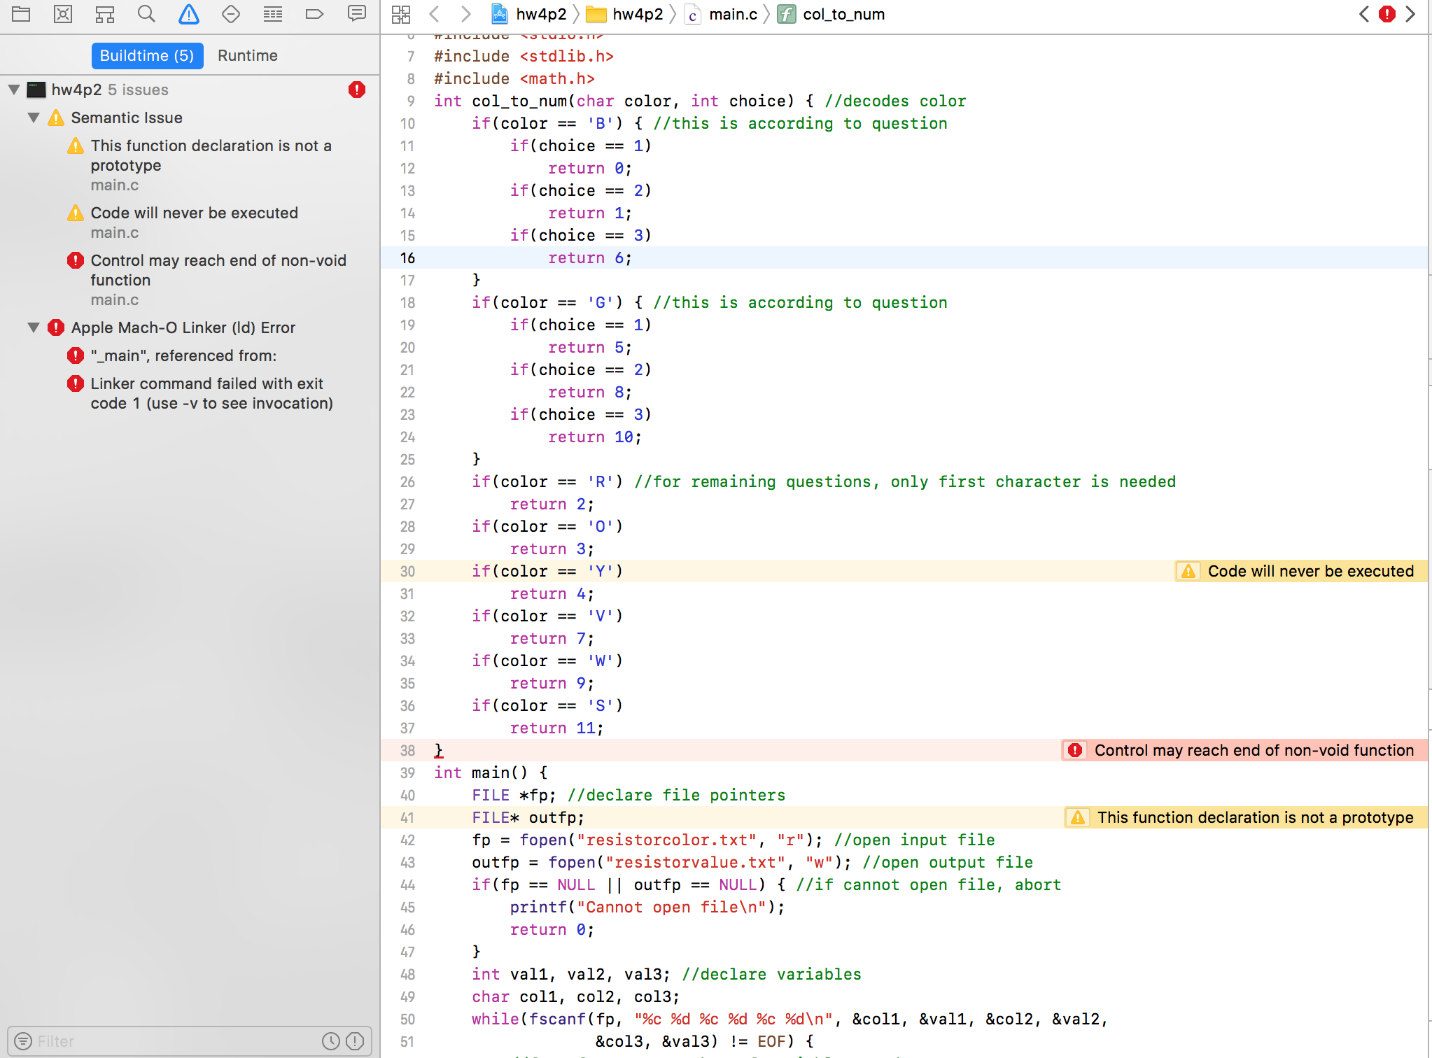Jump to the previous issue arrow

pyautogui.click(x=1364, y=14)
